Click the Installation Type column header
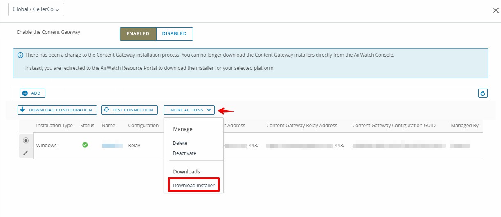This screenshot has width=501, height=217. pyautogui.click(x=54, y=126)
